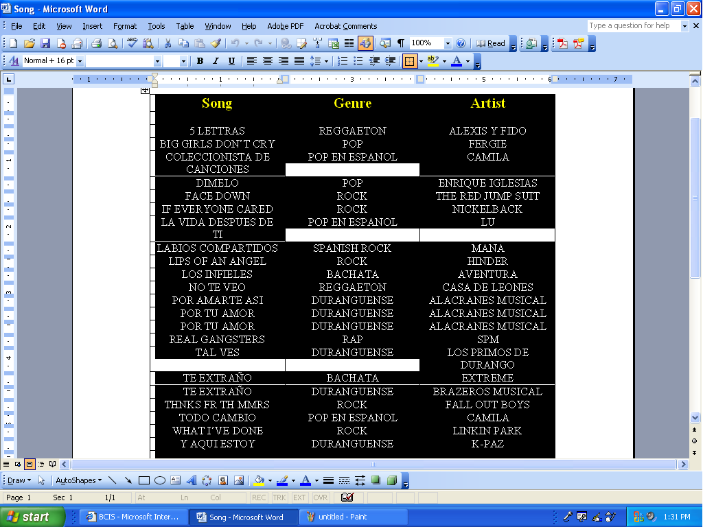Toggle Show/Hide paragraph marks

401,43
